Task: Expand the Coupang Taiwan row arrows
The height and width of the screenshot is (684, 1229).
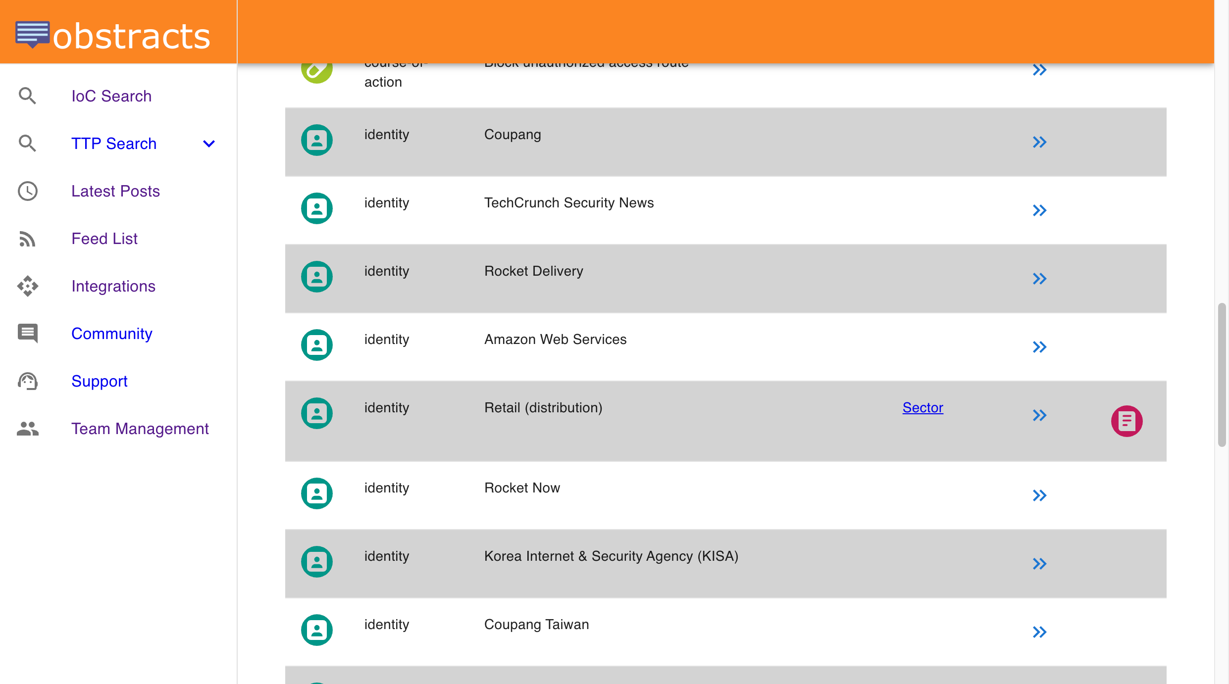Action: pyautogui.click(x=1039, y=632)
